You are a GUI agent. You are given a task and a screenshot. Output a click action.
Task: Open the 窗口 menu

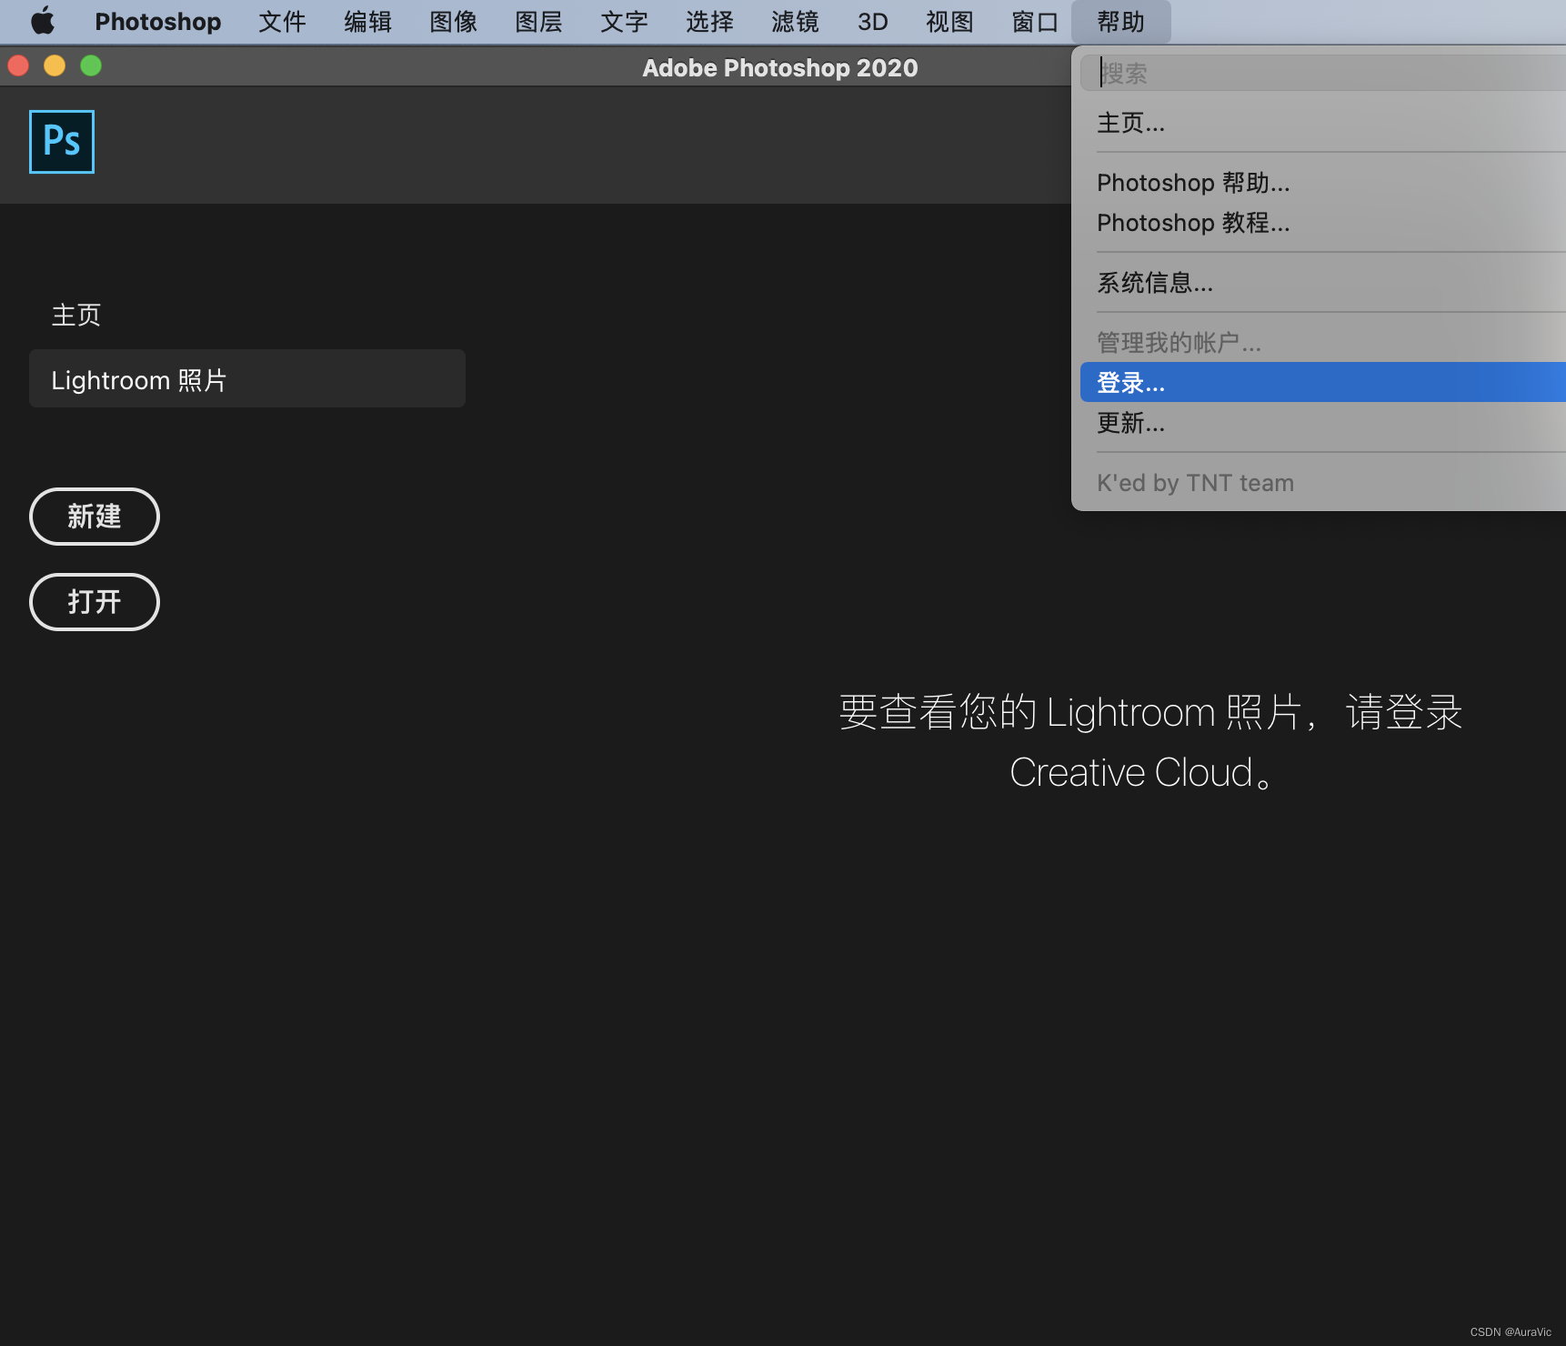[1035, 22]
